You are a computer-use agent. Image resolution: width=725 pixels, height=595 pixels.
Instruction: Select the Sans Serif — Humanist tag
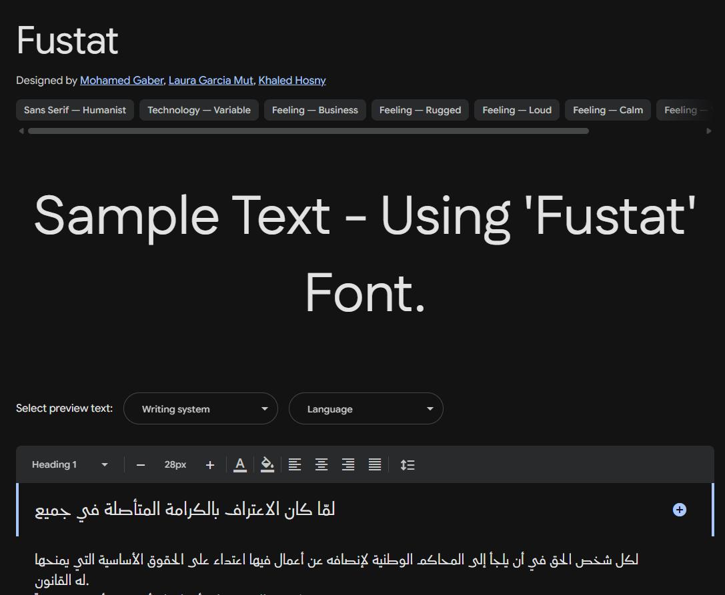pos(75,110)
